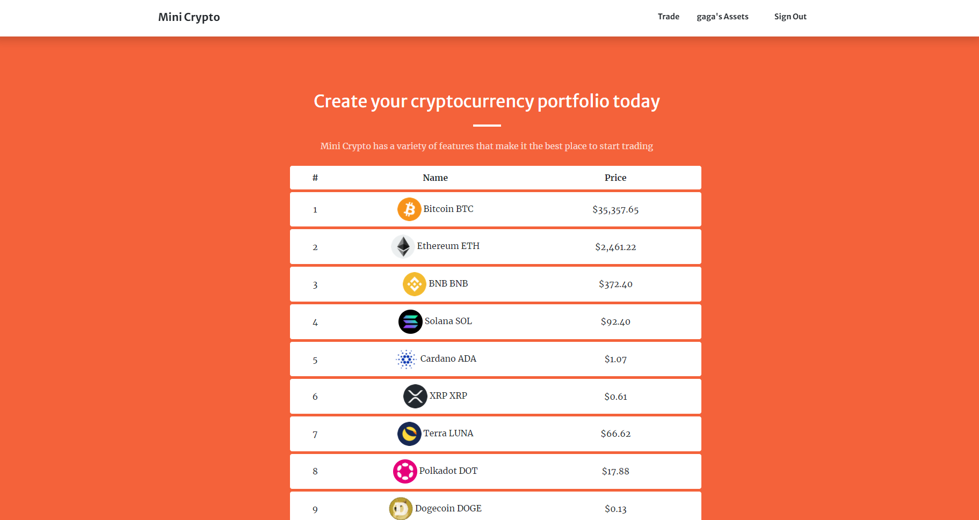Click the Mini Crypto home link
The height and width of the screenshot is (520, 979).
coord(188,17)
